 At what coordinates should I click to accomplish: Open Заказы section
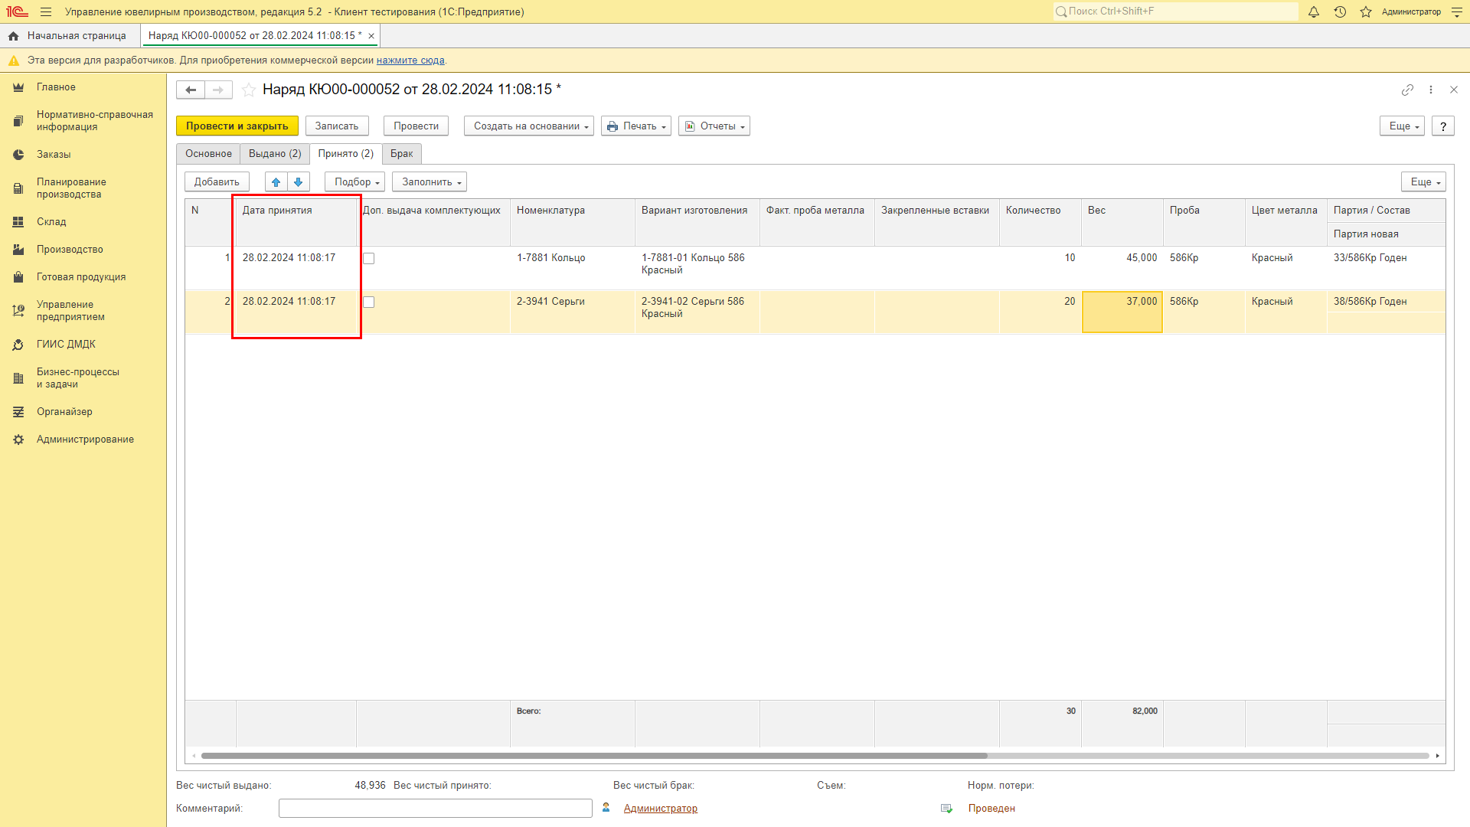click(54, 155)
